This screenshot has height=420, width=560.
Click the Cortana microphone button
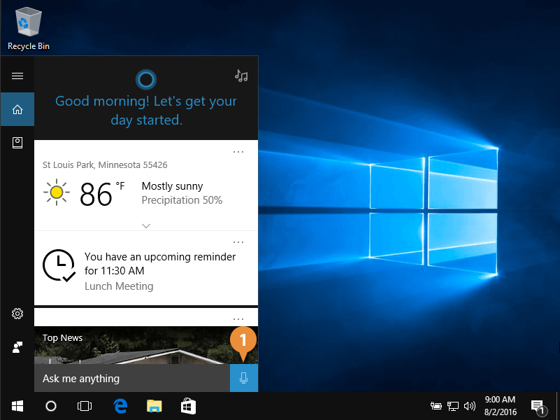(243, 378)
